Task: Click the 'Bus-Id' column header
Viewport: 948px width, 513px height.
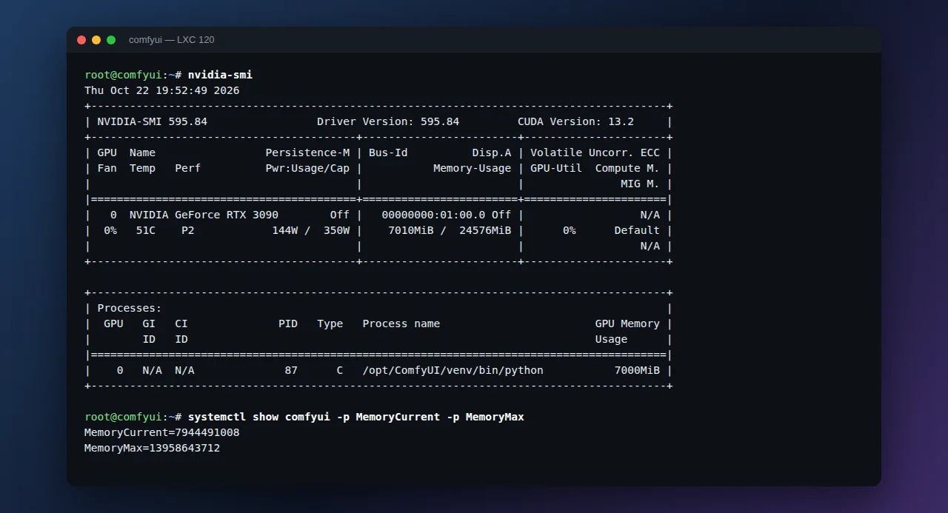Action: coord(388,152)
